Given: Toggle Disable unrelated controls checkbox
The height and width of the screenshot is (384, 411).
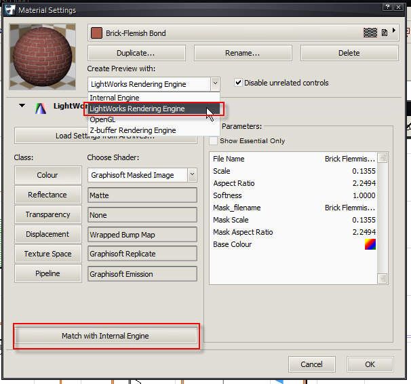Looking at the screenshot, I should click(238, 83).
